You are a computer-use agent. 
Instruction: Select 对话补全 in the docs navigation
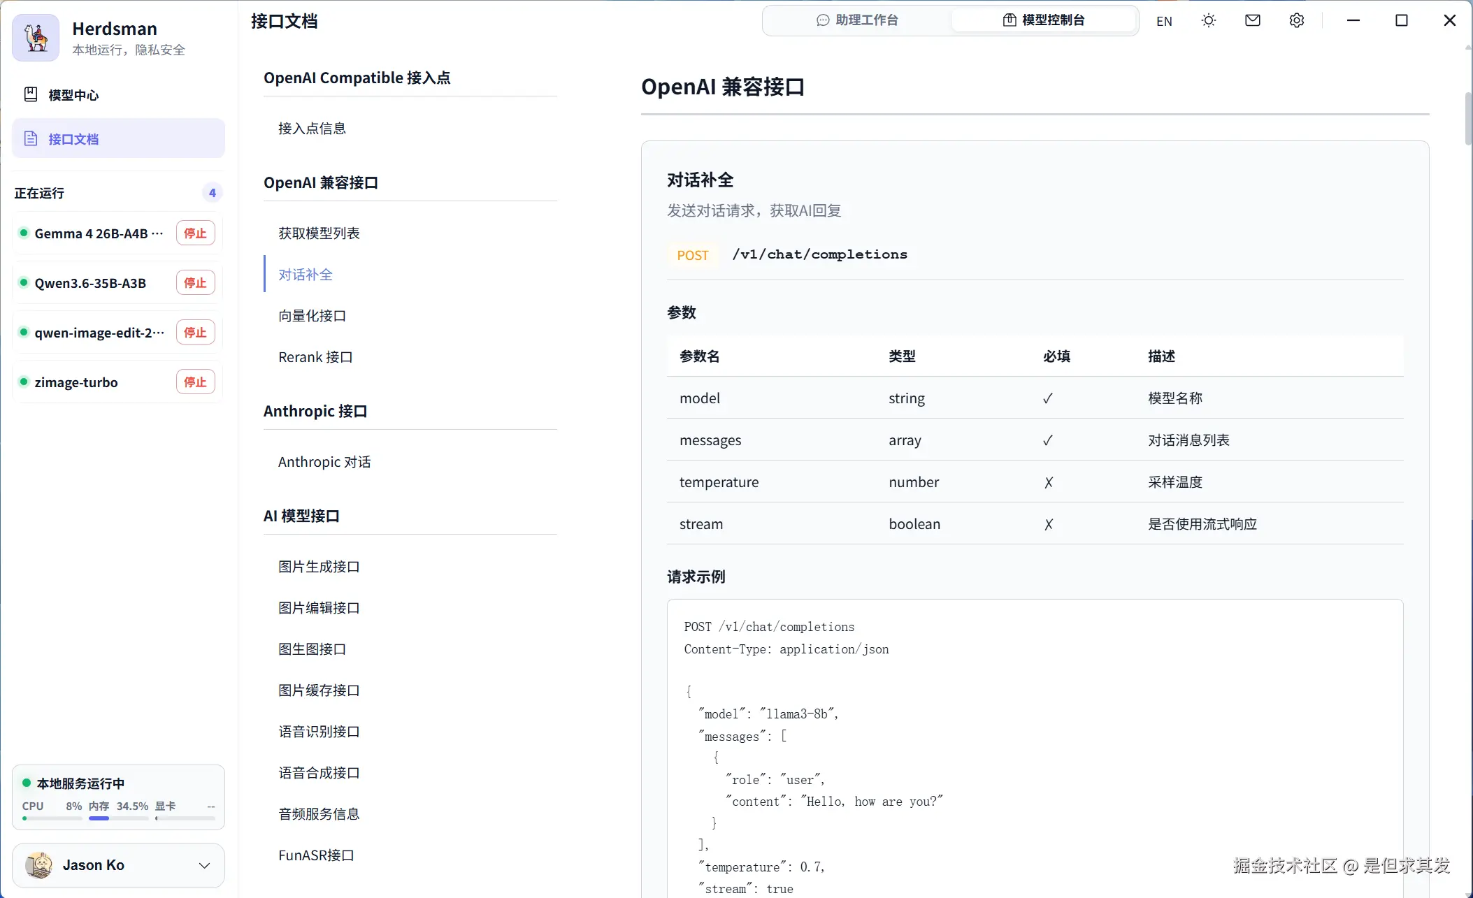click(306, 275)
